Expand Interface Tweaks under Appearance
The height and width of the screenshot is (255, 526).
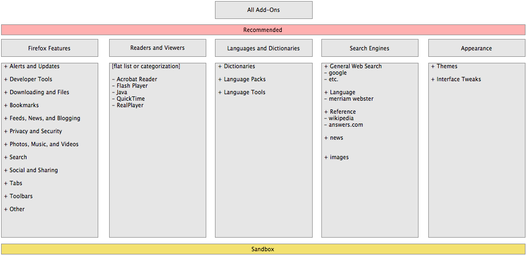point(458,79)
